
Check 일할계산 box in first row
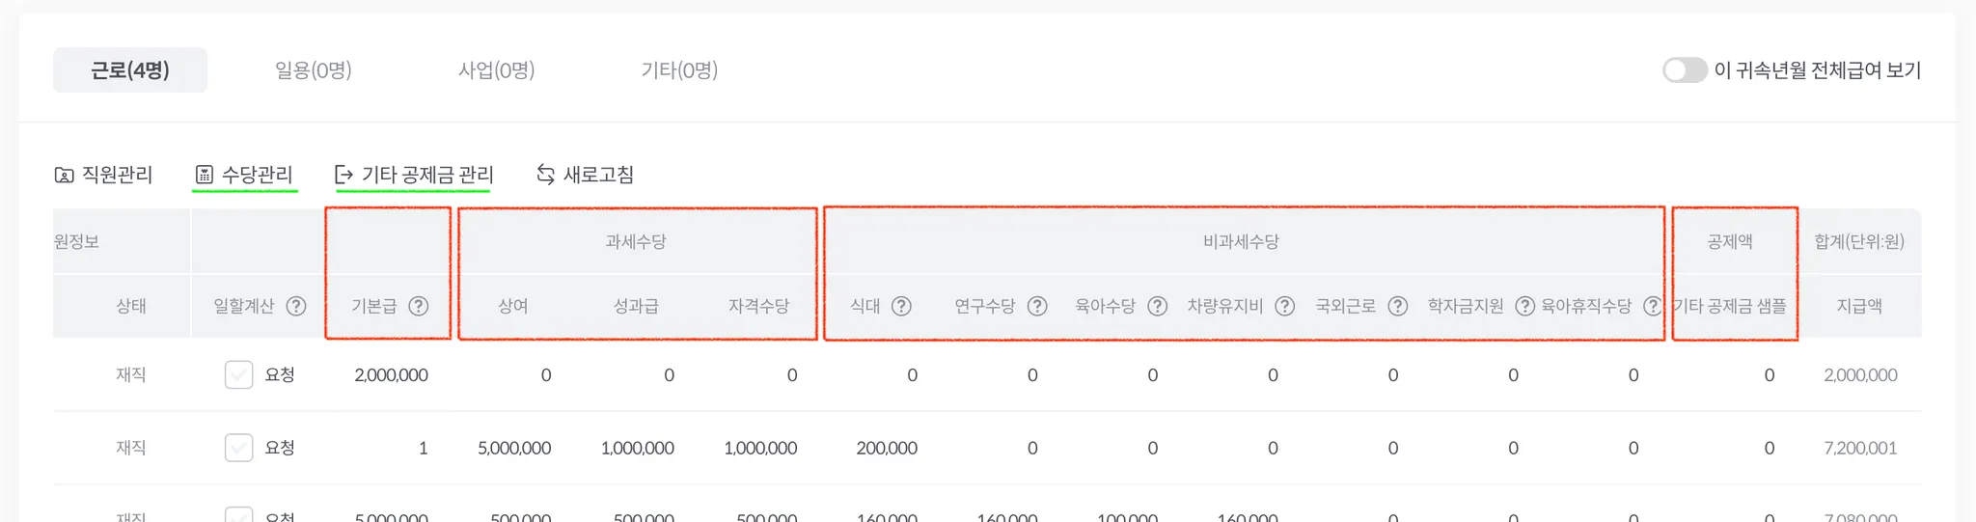238,374
